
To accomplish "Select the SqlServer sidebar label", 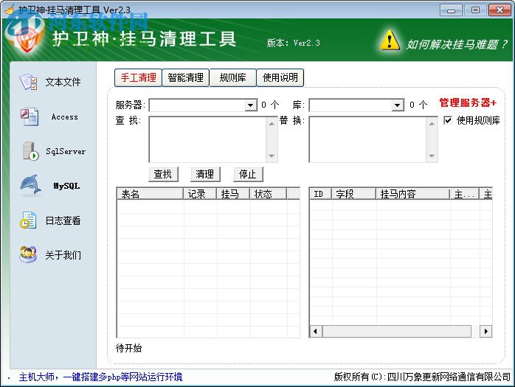I will 66,151.
